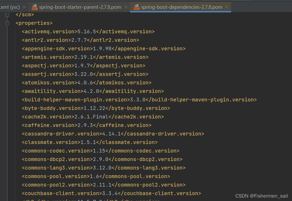Click commons-pool.version value 1.6
Image resolution: width=292 pixels, height=201 pixels.
tap(94, 176)
